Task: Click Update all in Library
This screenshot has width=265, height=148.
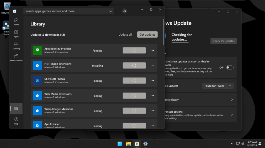Action: (125, 35)
